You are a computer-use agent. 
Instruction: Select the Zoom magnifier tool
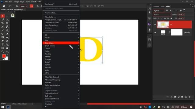pyautogui.click(x=3, y=52)
